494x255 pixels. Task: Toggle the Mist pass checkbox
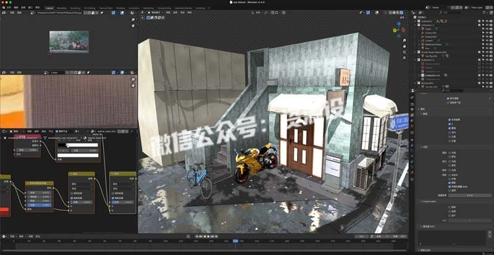[x=449, y=128]
